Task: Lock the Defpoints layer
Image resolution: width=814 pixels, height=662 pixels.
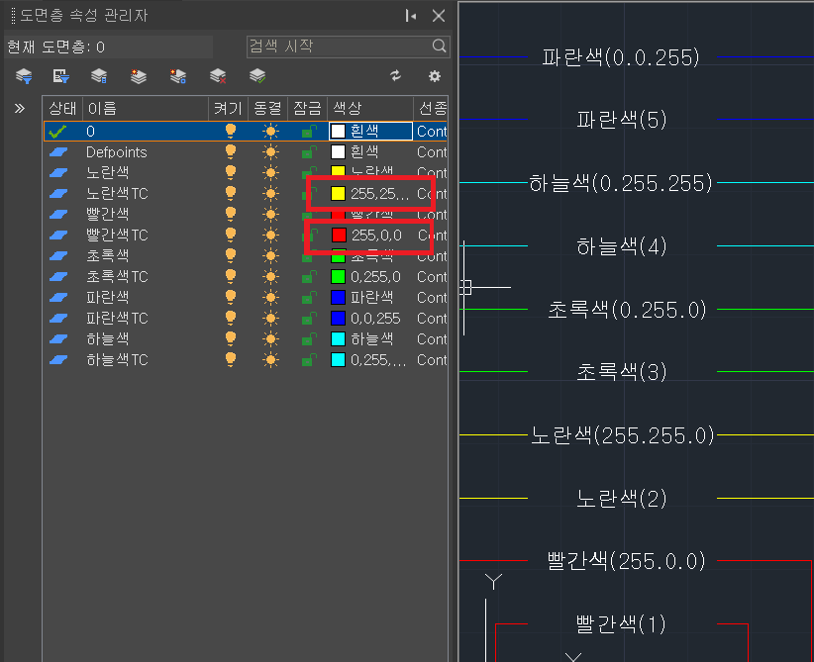Action: coord(309,151)
